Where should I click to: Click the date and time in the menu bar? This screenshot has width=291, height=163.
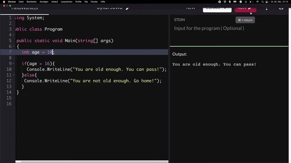tap(280, 2)
